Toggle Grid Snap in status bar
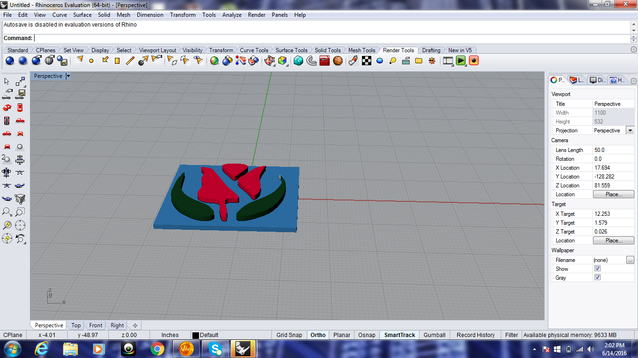Image resolution: width=638 pixels, height=358 pixels. (289, 335)
